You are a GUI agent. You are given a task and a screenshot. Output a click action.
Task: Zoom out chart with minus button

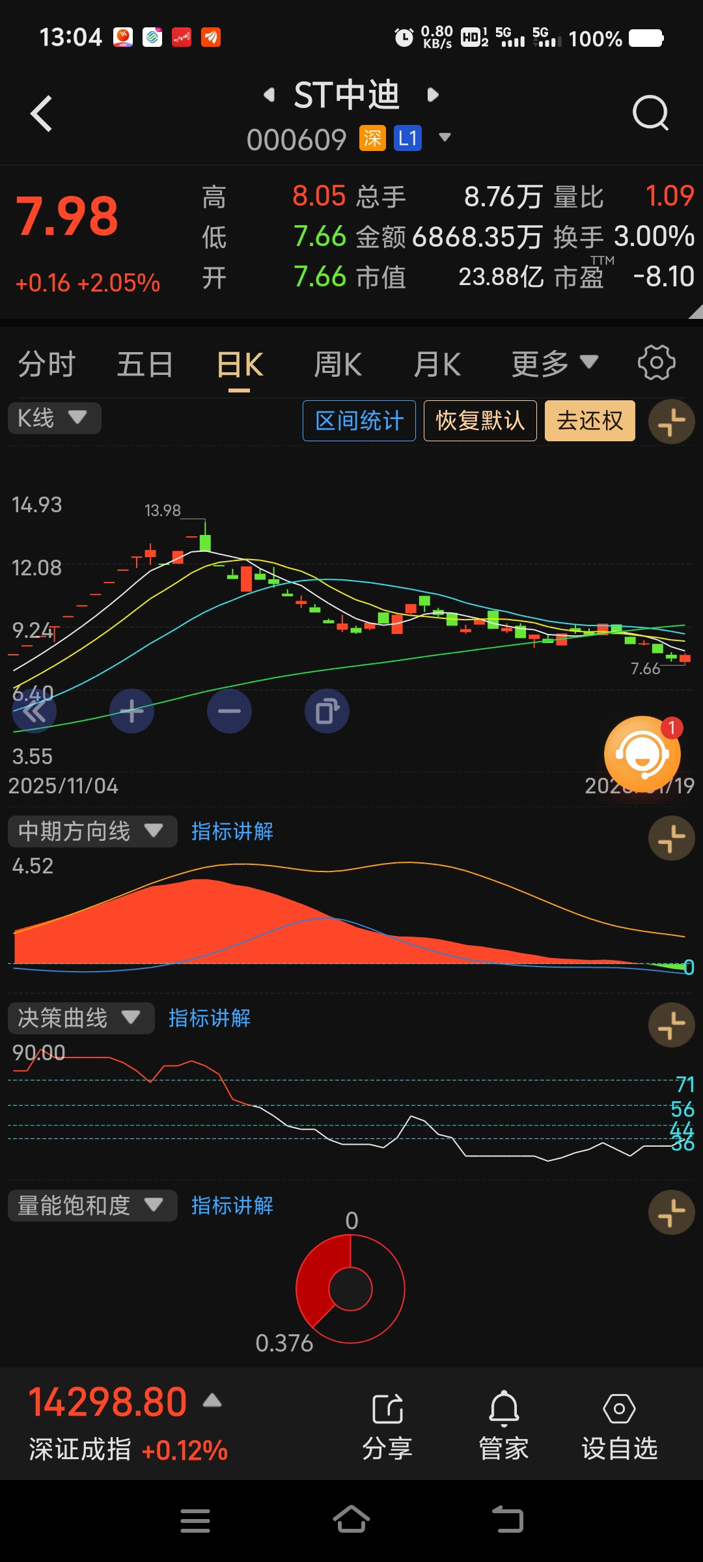229,711
